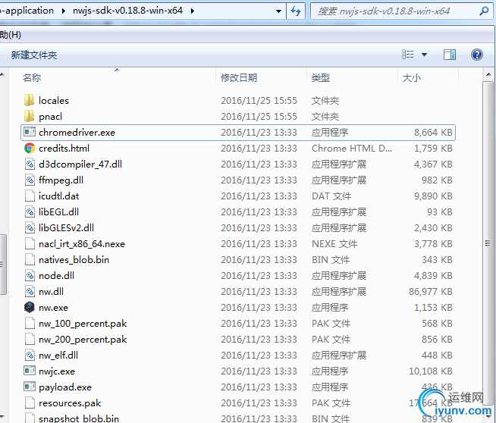Click the nwjs-sdk-v0.18.8-win-x64 breadcrumb
This screenshot has width=496, height=423.
coord(127,11)
